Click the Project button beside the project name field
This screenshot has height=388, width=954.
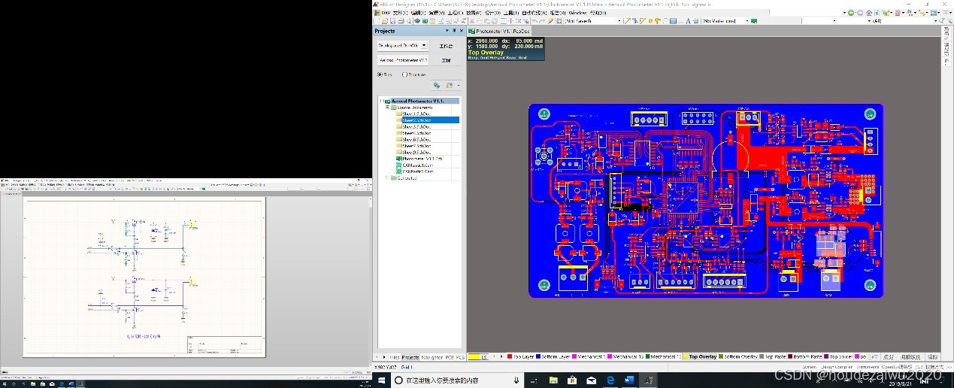(x=446, y=60)
